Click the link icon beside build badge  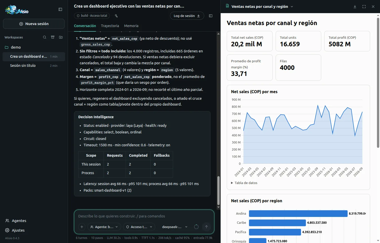[116, 16]
